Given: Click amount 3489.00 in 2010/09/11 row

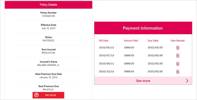Looking at the screenshot, I should (129, 63).
